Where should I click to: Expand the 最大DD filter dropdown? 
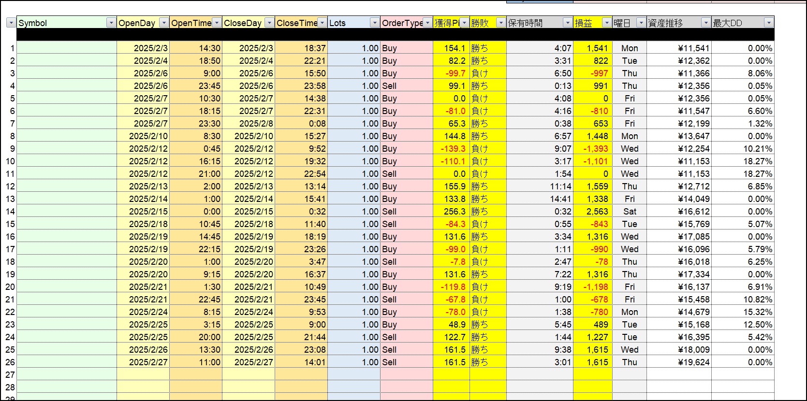(x=768, y=23)
